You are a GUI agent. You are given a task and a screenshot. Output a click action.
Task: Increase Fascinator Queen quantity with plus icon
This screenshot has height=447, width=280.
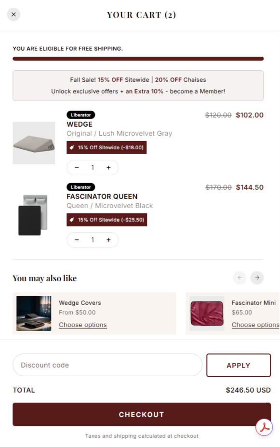pyautogui.click(x=108, y=240)
